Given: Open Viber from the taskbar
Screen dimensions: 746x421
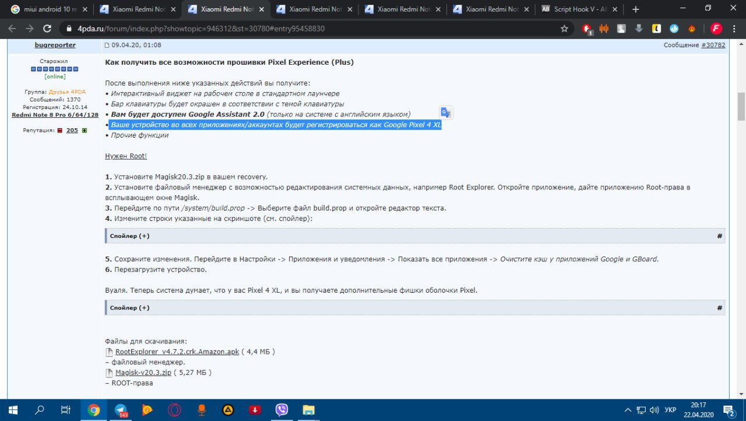Looking at the screenshot, I should click(x=281, y=410).
